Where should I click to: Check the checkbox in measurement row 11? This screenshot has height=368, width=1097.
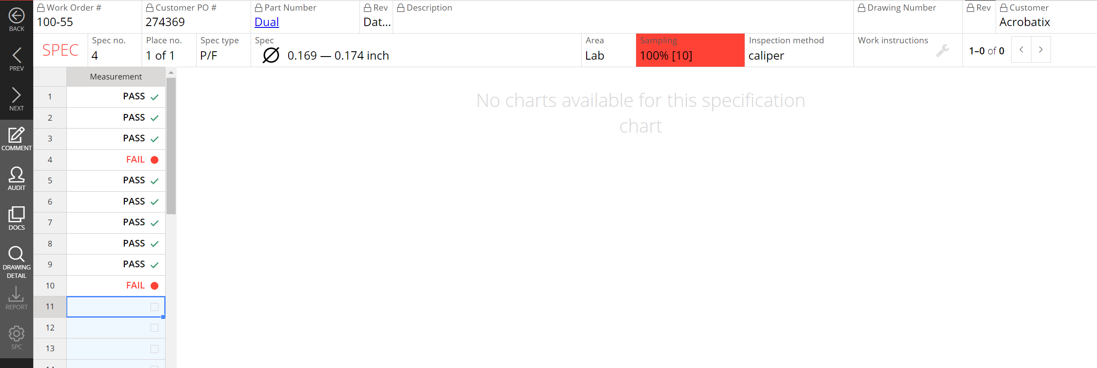pyautogui.click(x=155, y=307)
